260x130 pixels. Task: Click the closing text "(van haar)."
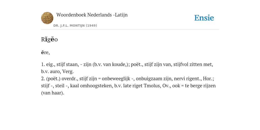[x=53, y=93]
